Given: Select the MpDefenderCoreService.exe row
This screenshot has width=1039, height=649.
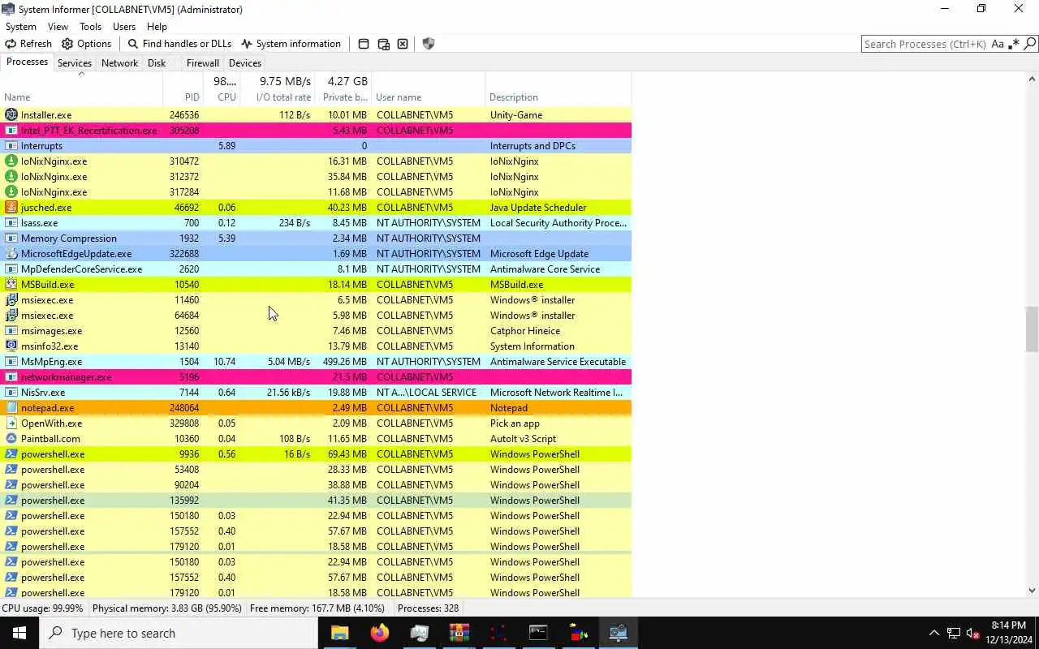Looking at the screenshot, I should click(316, 269).
